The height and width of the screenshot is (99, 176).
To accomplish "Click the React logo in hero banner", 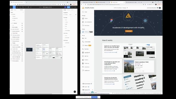I will (x=145, y=21).
